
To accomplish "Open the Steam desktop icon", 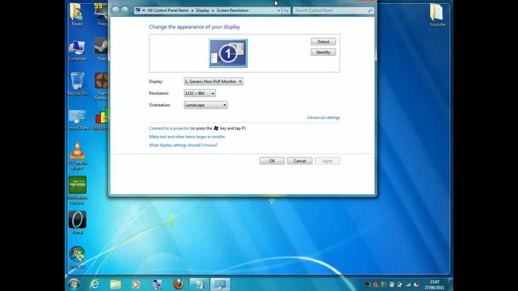I will (x=101, y=50).
